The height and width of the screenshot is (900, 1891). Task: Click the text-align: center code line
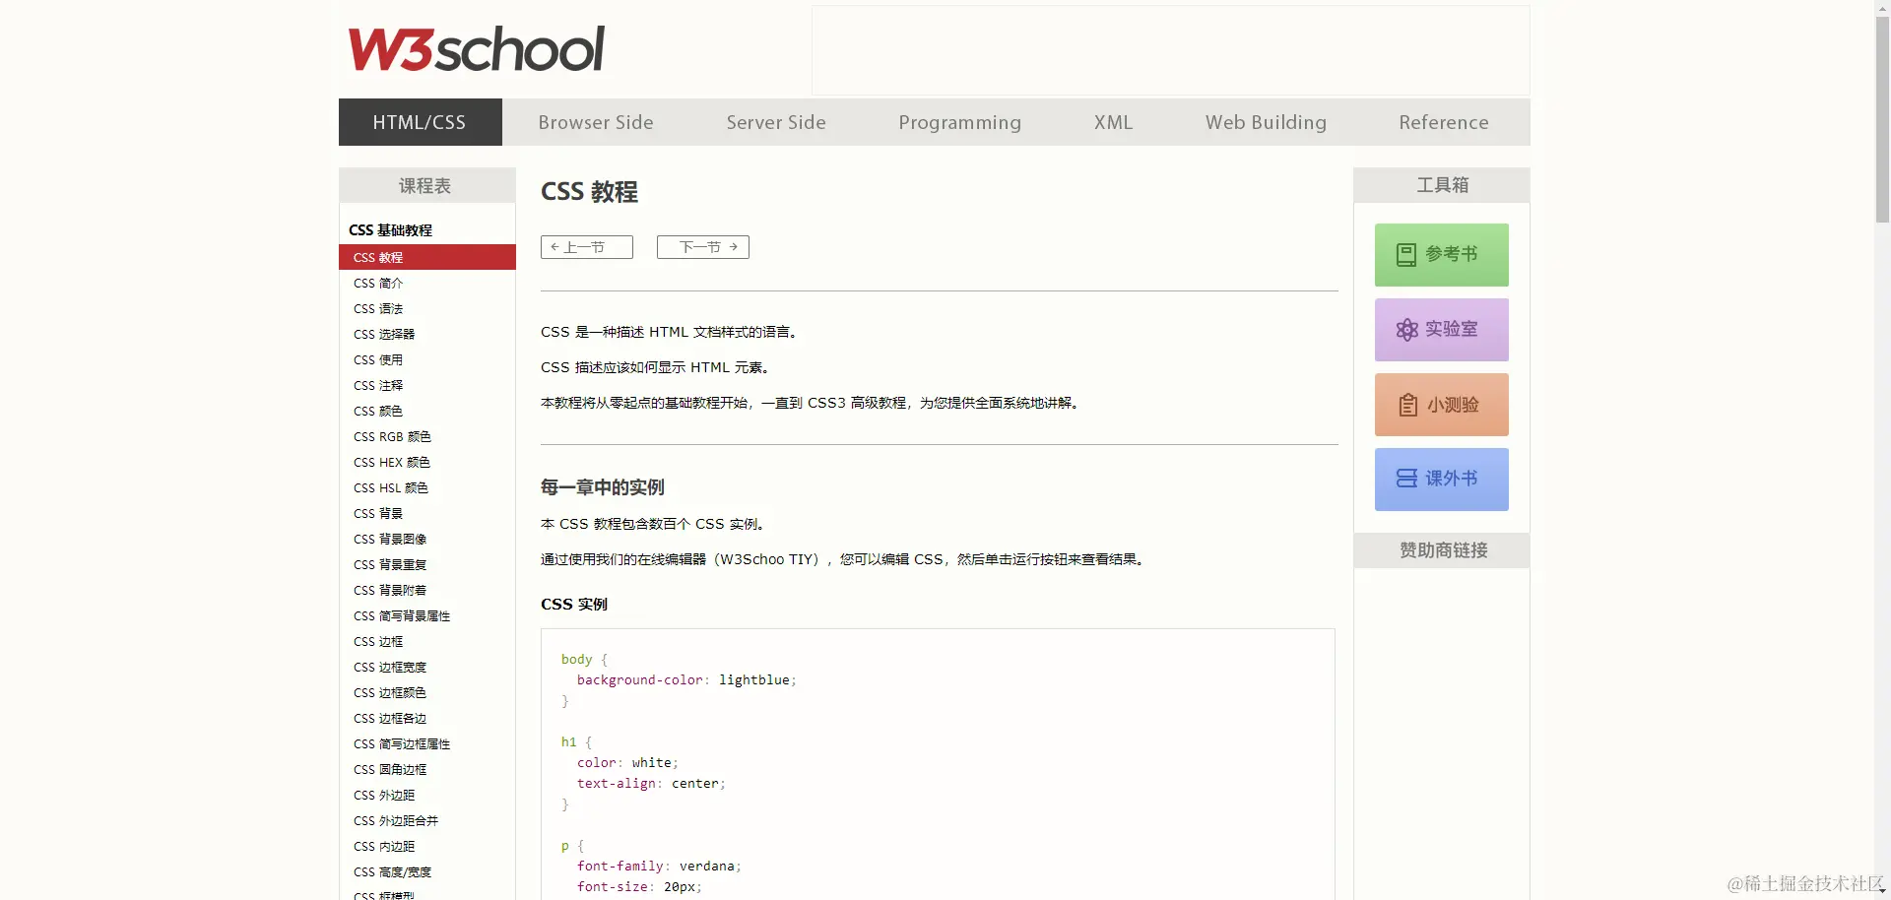[x=651, y=783]
